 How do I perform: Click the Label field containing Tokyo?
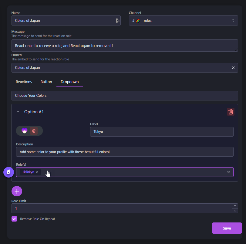(x=161, y=132)
